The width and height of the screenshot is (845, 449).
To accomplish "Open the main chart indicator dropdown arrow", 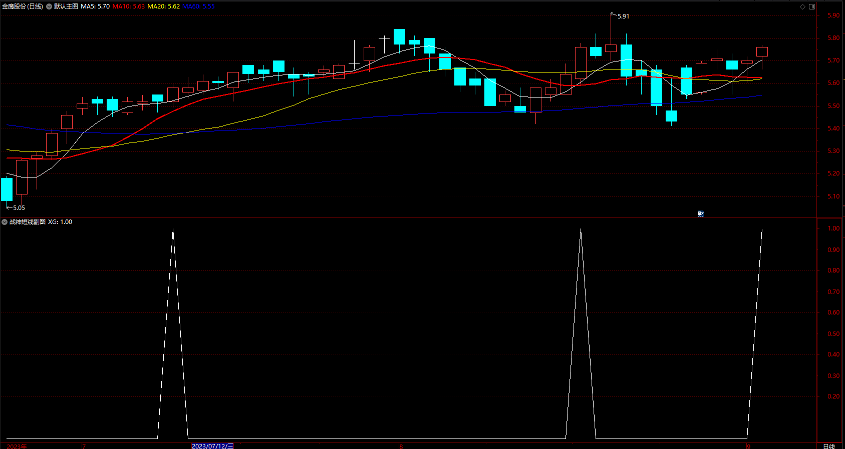I will click(x=49, y=6).
